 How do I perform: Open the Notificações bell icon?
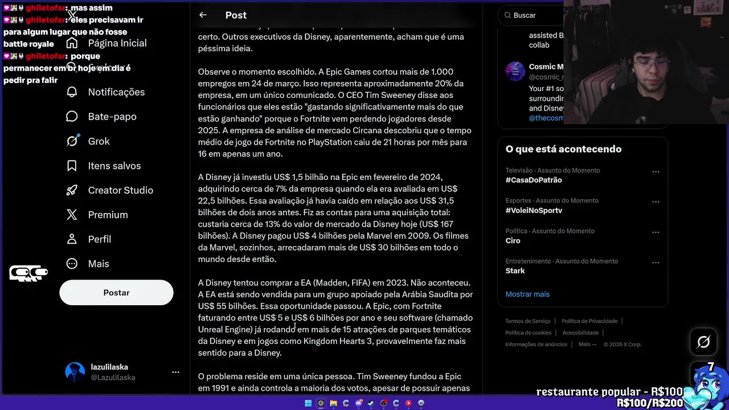tap(72, 92)
